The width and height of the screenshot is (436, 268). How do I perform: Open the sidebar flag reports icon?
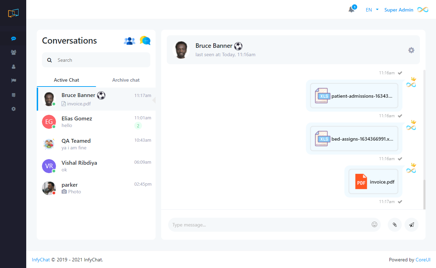[x=13, y=81]
